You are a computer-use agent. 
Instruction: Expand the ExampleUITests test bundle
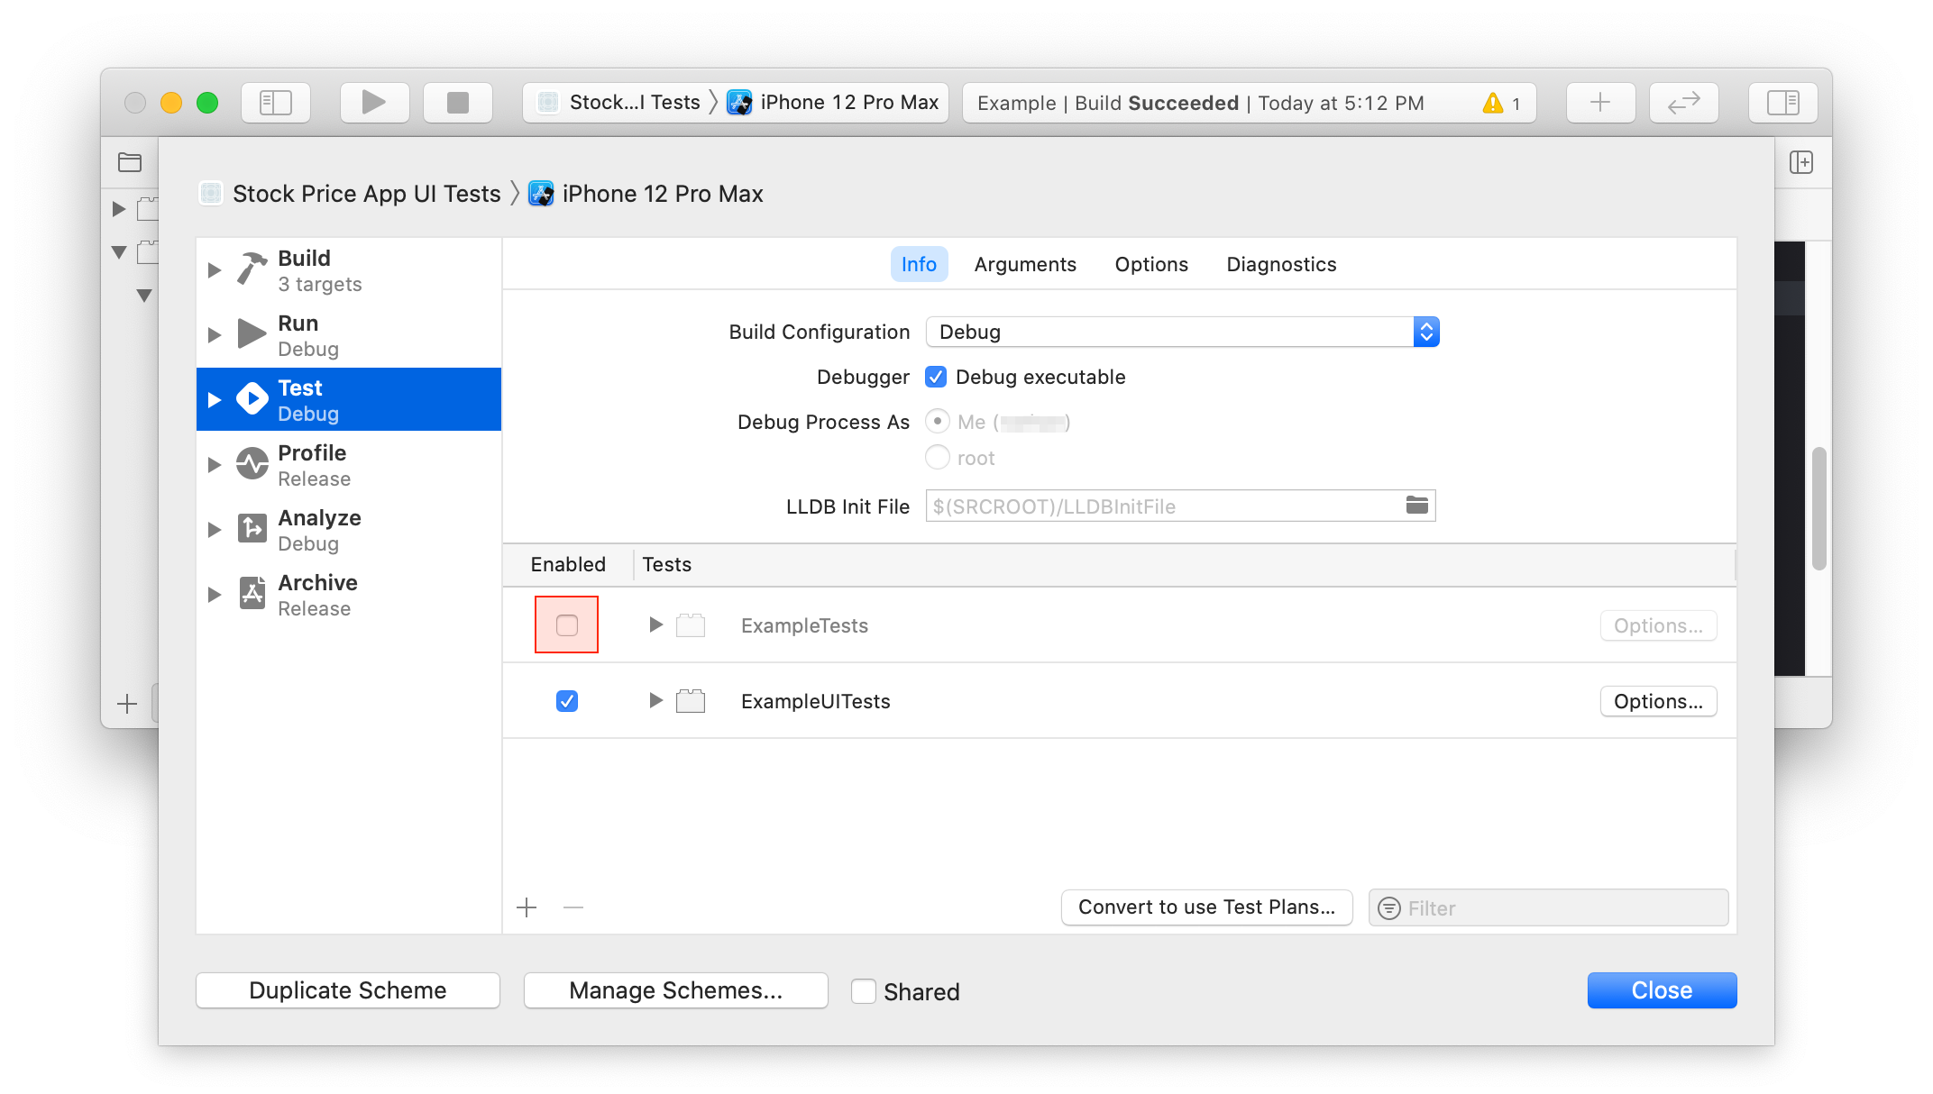(x=653, y=699)
